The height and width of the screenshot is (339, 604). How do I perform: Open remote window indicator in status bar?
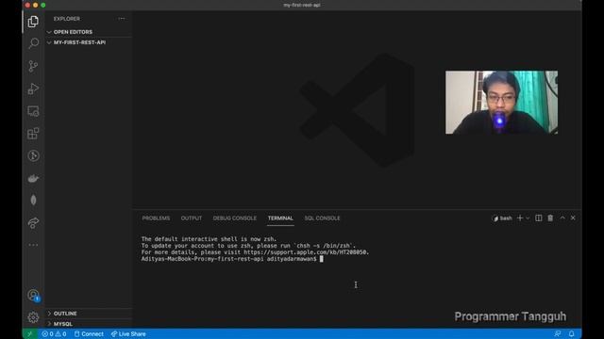(x=29, y=333)
